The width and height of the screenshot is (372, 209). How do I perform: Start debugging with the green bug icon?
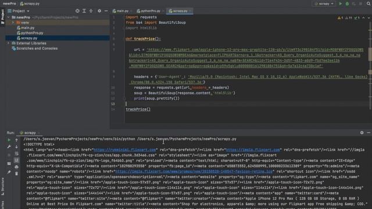click(347, 3)
